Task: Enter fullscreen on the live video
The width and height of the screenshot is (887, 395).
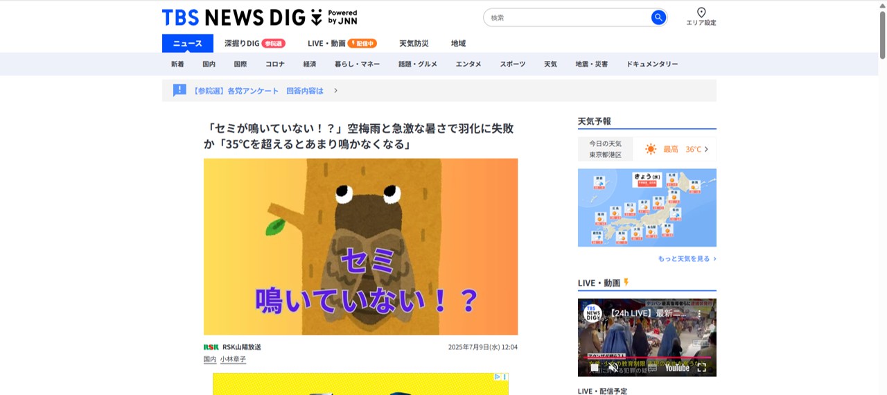Action: tap(701, 368)
